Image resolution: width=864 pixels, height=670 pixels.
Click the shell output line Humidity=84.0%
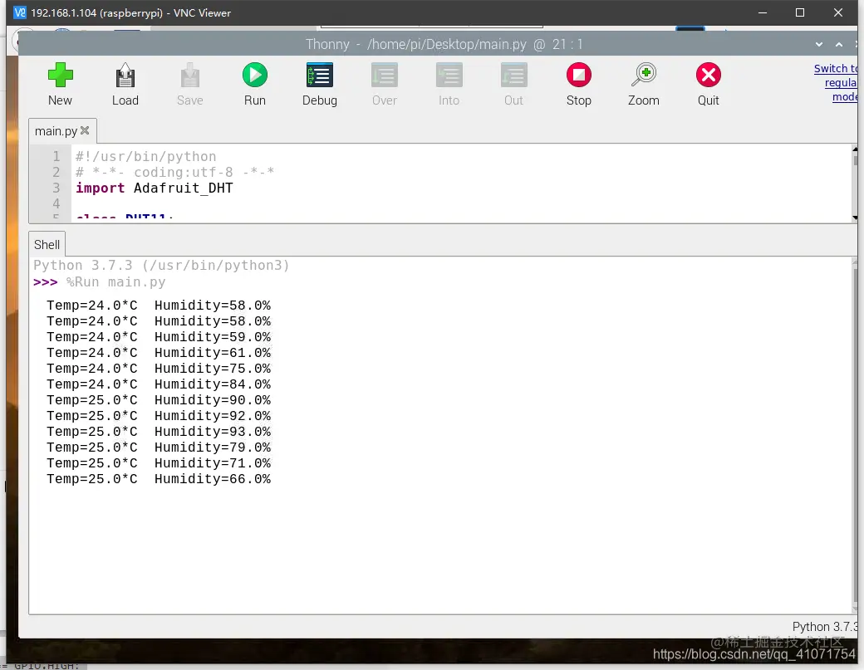click(x=159, y=384)
